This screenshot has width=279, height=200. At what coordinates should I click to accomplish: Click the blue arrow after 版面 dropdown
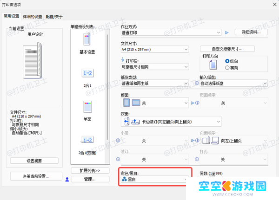193,103
